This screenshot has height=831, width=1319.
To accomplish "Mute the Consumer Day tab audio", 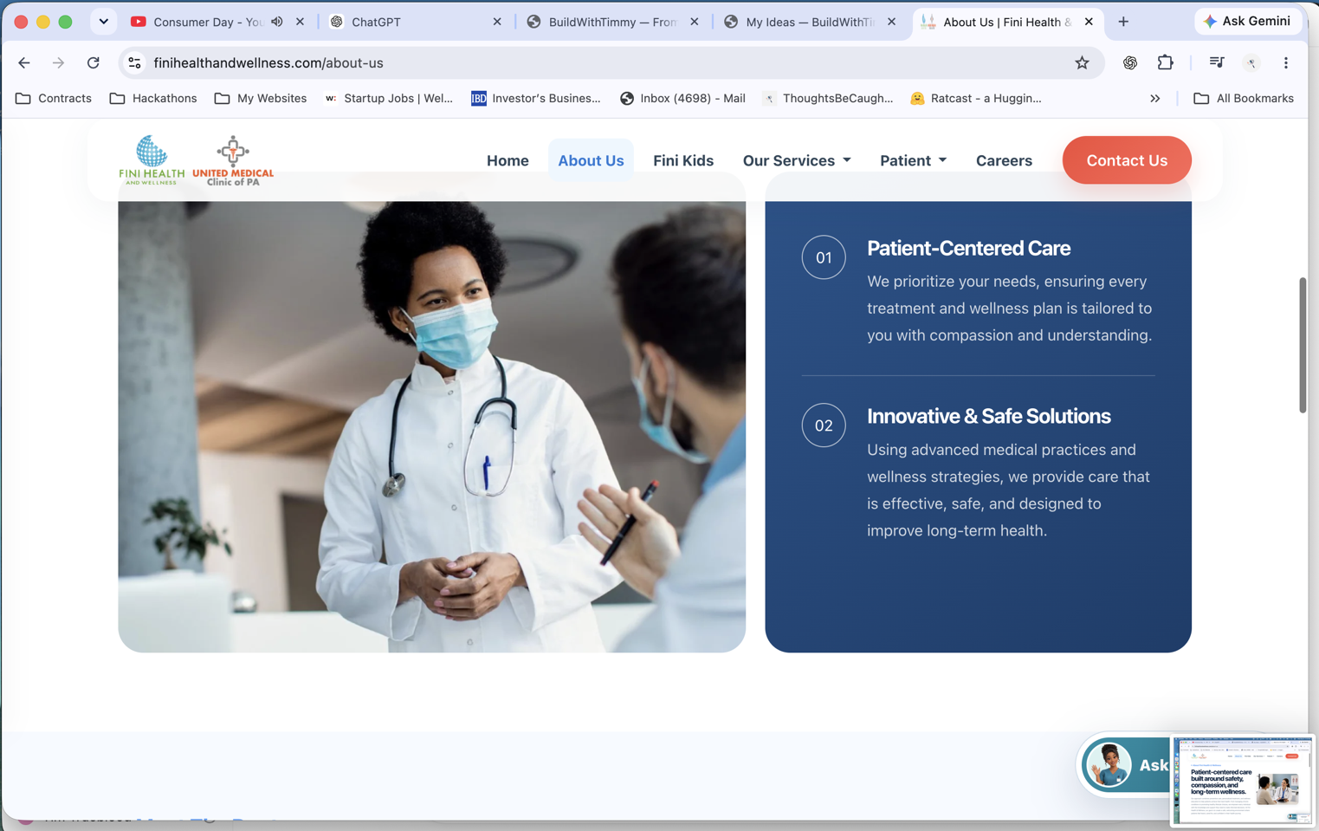I will pyautogui.click(x=277, y=22).
